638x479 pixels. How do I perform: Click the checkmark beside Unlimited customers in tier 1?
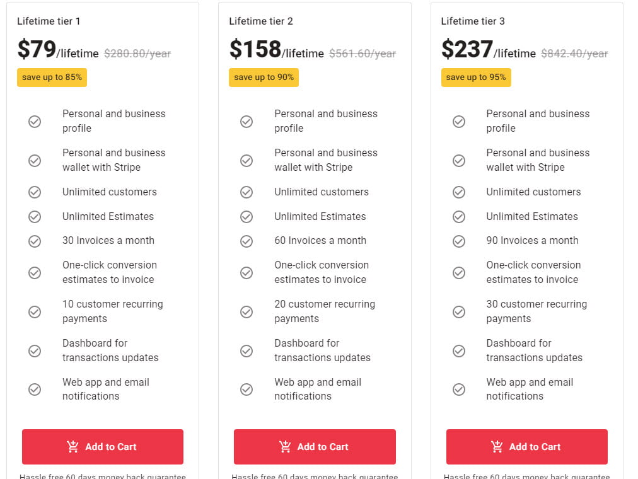[x=35, y=192]
